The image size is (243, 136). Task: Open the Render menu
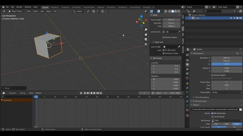(19, 7)
